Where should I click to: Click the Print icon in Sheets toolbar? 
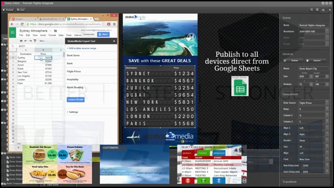click(x=21, y=41)
